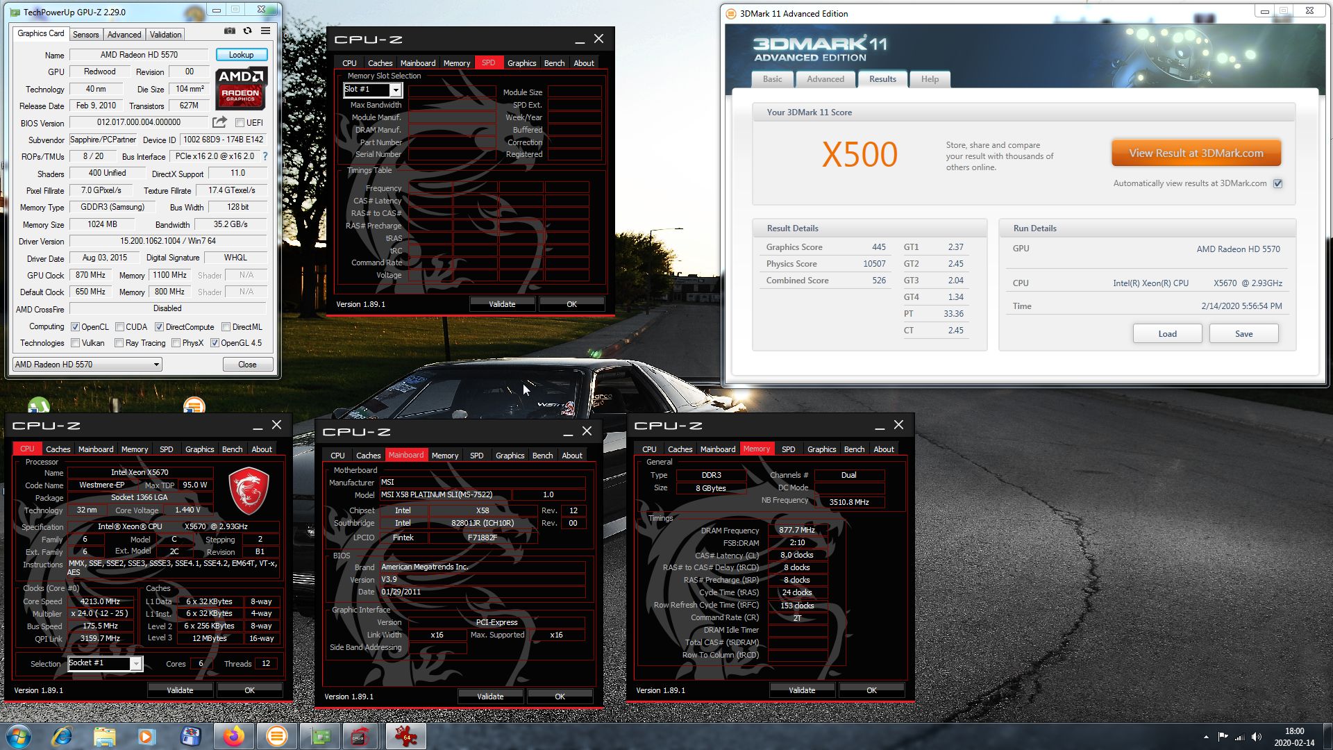Open the About tab in the Memory CPU-Z window
The image size is (1333, 750).
point(884,449)
